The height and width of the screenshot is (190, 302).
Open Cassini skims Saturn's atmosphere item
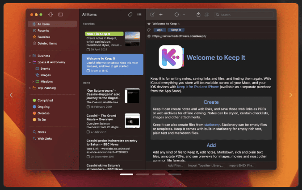(x=113, y=166)
